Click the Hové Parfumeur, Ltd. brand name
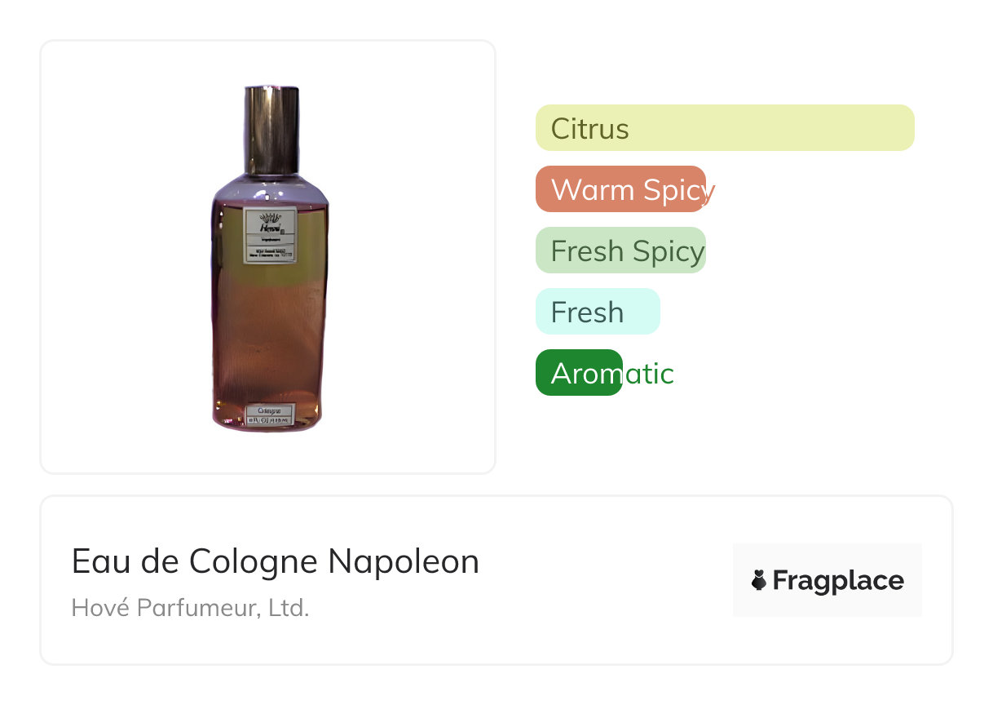 tap(190, 608)
